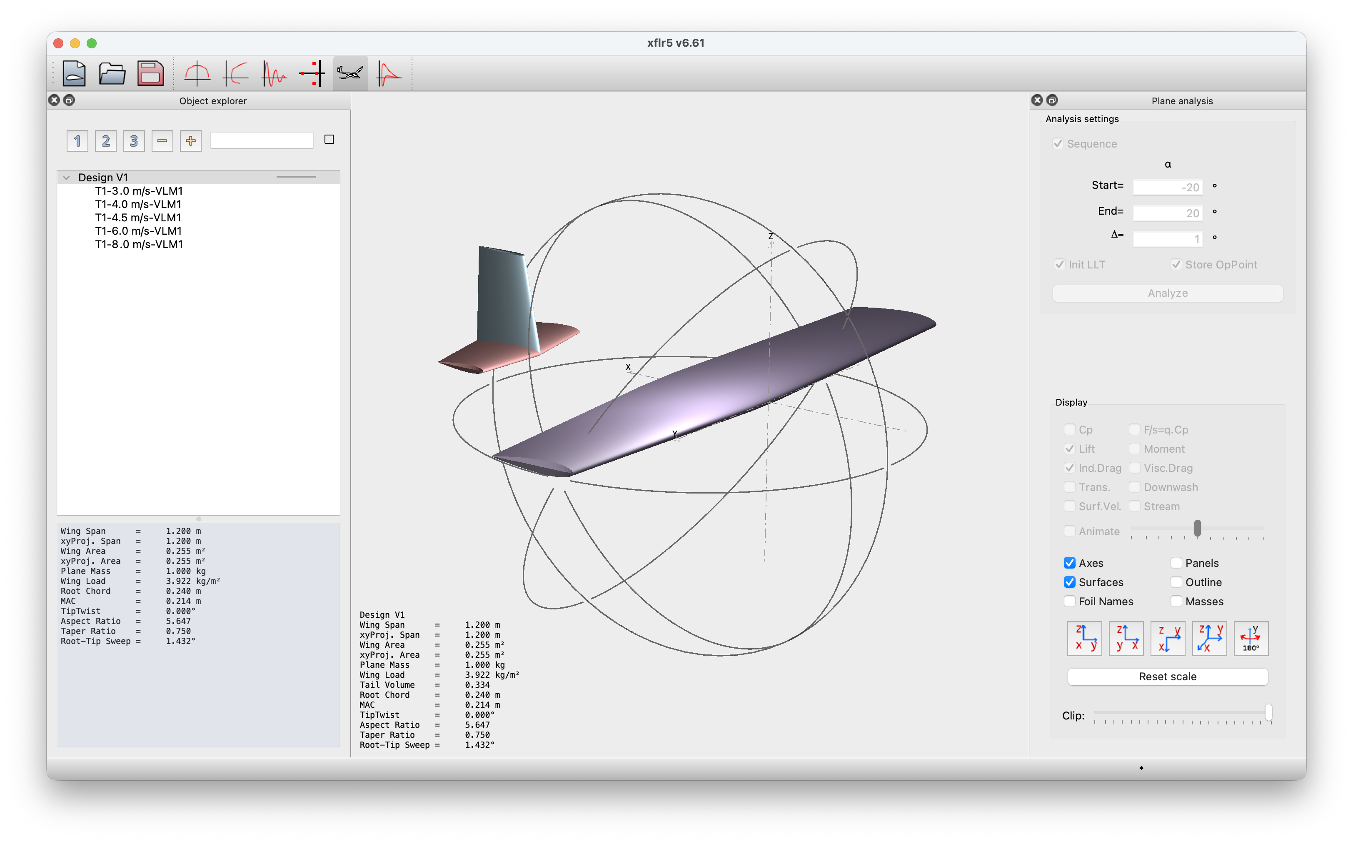Turn on Foil Names checkbox
Image resolution: width=1353 pixels, height=842 pixels.
click(1069, 601)
